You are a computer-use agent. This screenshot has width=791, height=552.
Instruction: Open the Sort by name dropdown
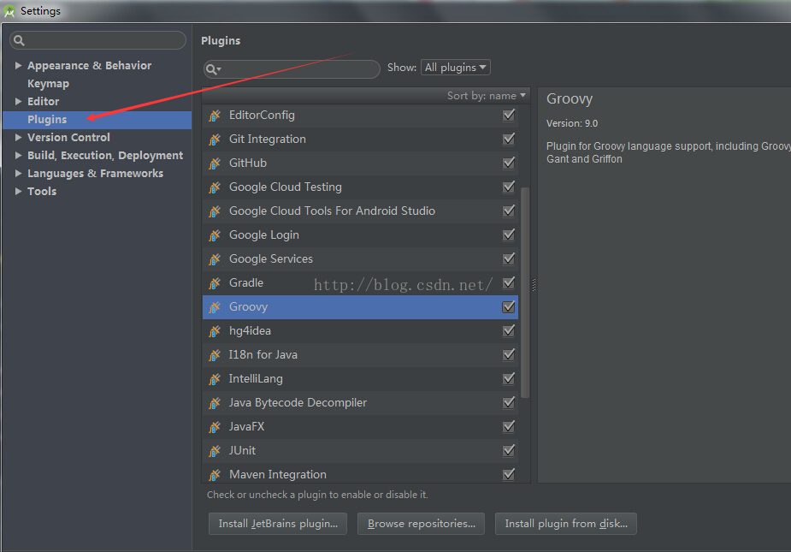point(487,96)
